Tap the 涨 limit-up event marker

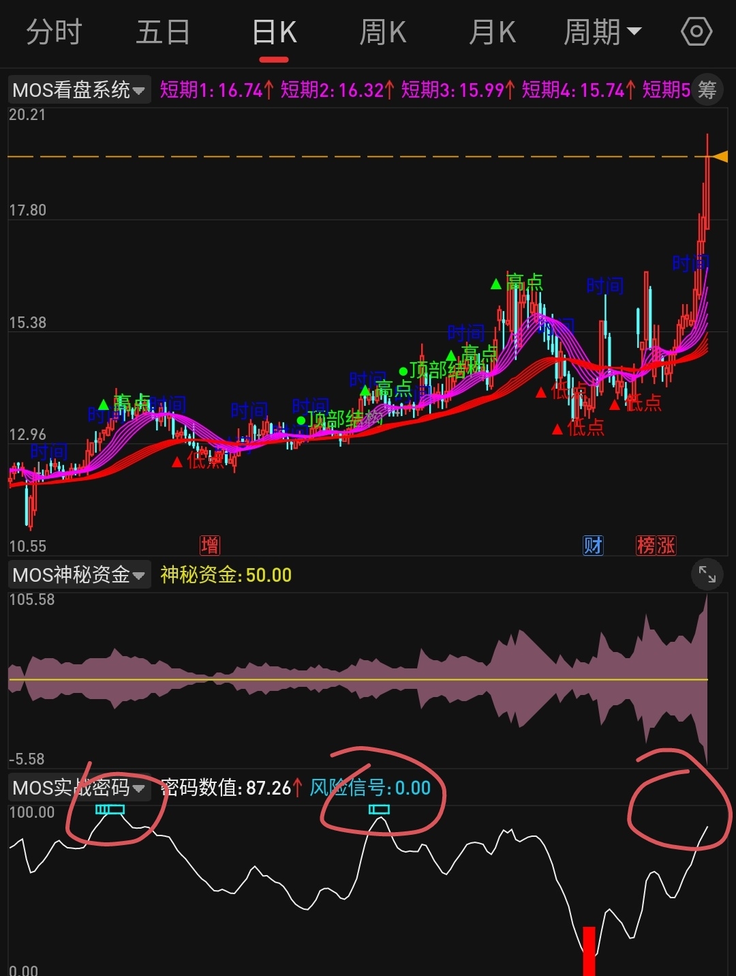[666, 546]
